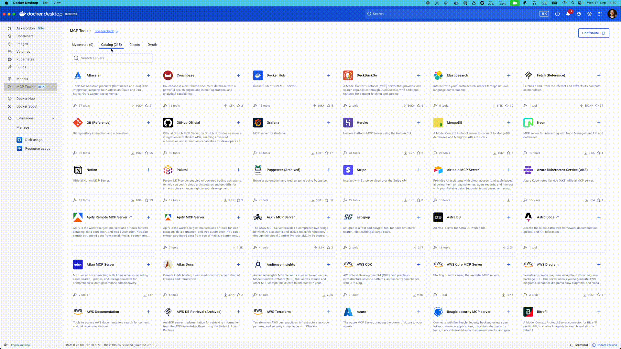This screenshot has height=349, width=621.
Task: Open the Give feedback link
Action: click(x=104, y=31)
